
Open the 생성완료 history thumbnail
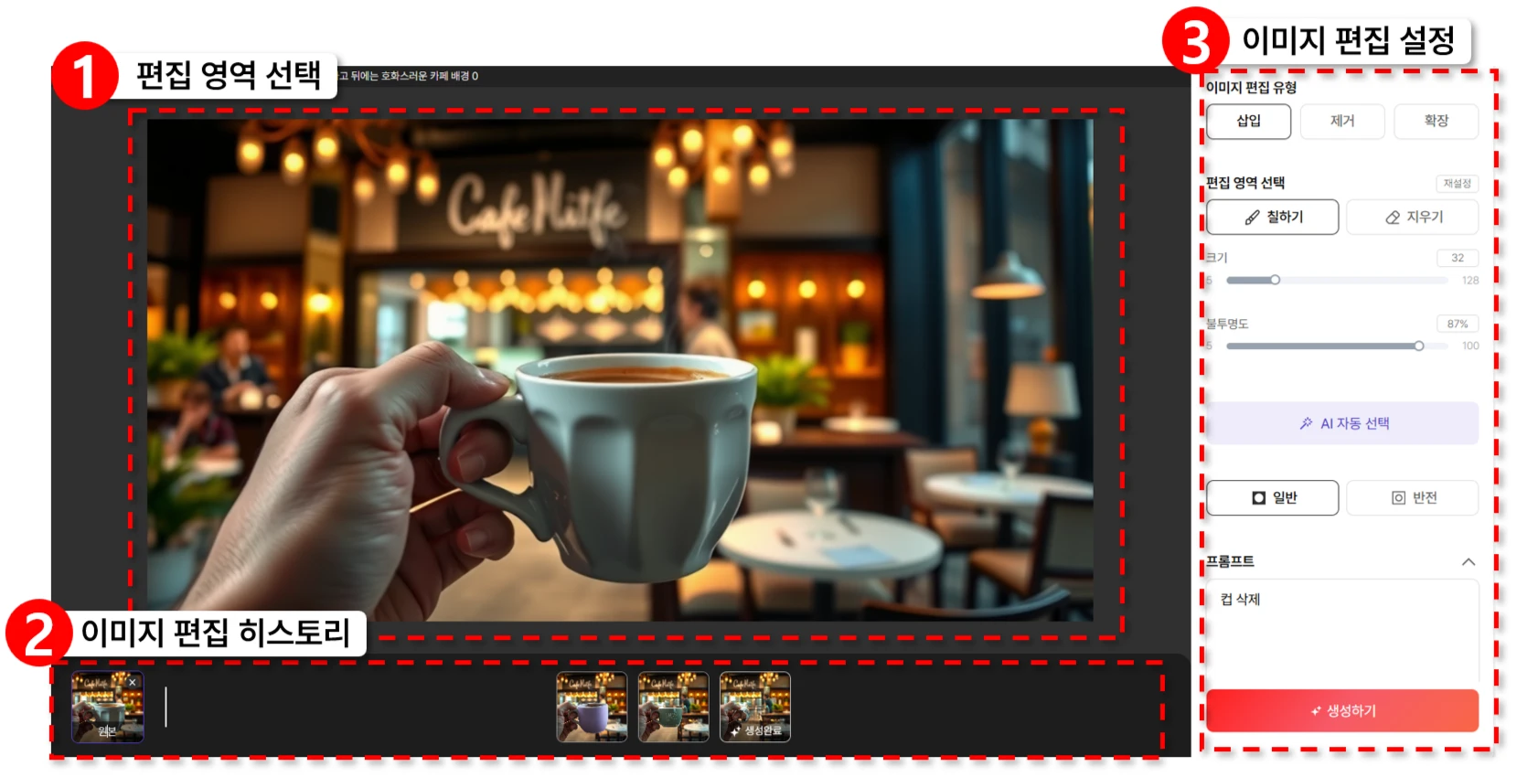click(754, 707)
